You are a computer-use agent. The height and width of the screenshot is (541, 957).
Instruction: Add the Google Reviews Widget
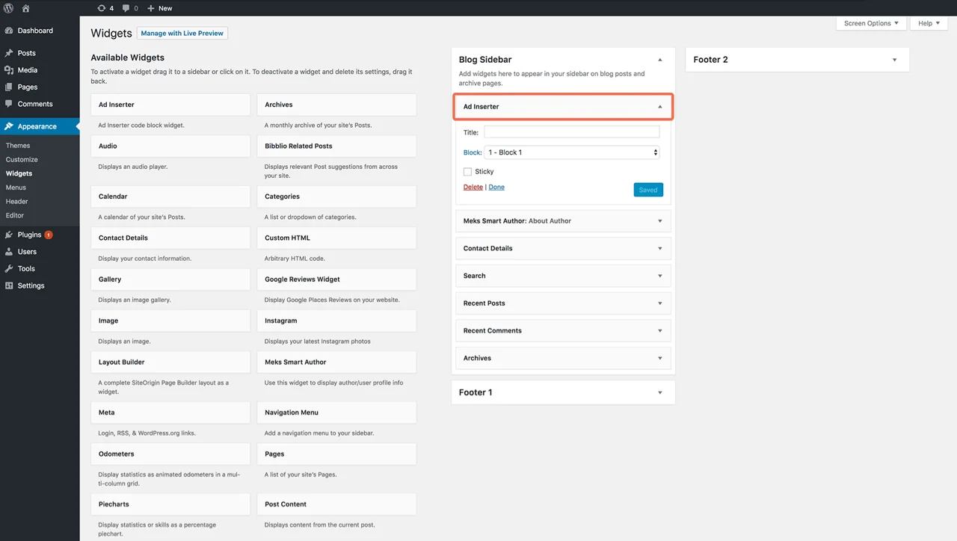[336, 279]
